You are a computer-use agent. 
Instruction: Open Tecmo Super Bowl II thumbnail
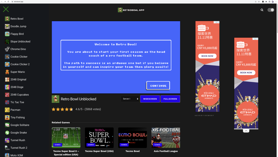click(x=66, y=138)
